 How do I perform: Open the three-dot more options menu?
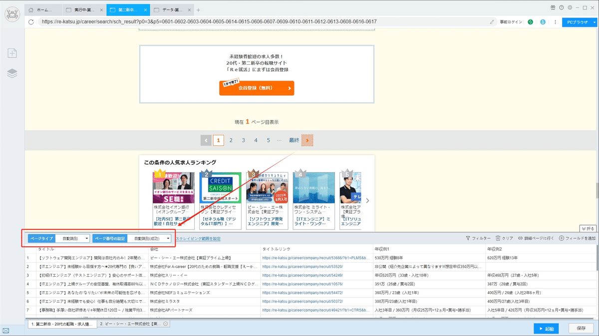point(555,22)
